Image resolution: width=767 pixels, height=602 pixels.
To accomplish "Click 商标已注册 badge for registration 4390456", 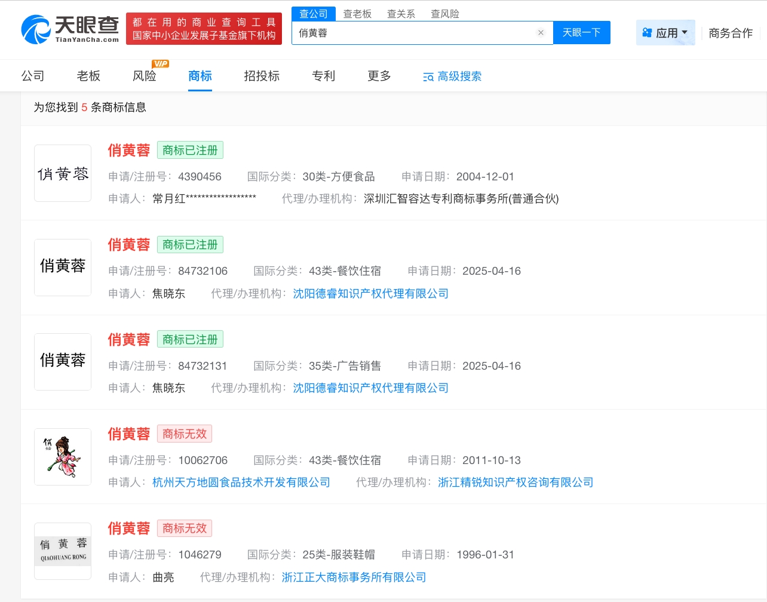I will [190, 150].
